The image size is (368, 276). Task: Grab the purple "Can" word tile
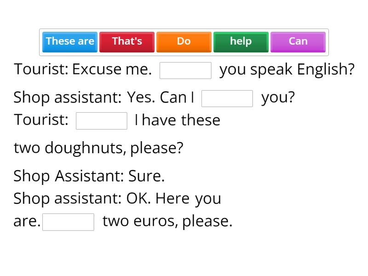click(298, 41)
